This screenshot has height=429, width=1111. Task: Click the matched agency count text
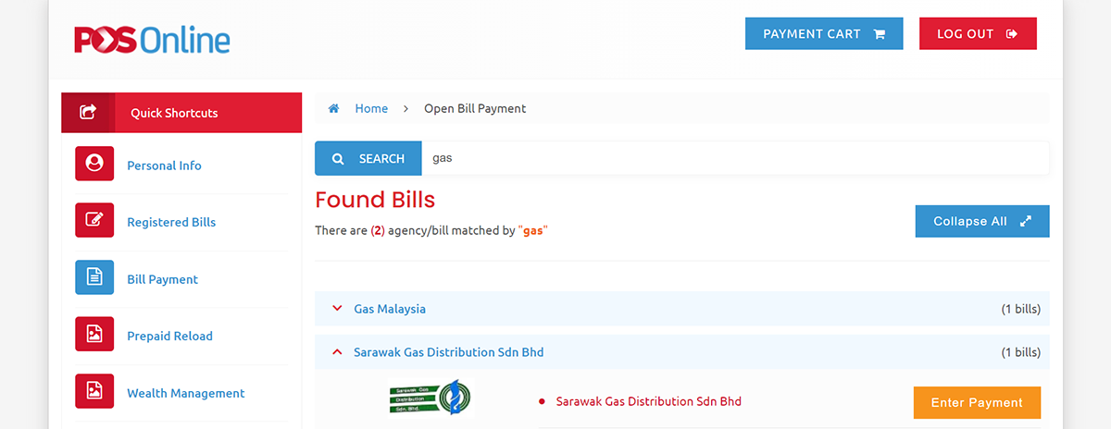click(431, 230)
